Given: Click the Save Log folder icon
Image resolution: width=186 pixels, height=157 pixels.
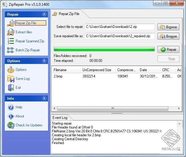Looking at the screenshot, I should click(11, 79).
